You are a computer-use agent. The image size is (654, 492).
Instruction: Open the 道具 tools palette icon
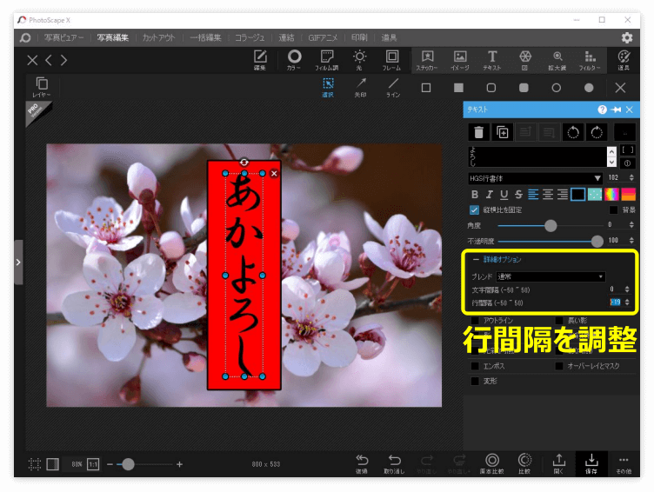(x=624, y=60)
